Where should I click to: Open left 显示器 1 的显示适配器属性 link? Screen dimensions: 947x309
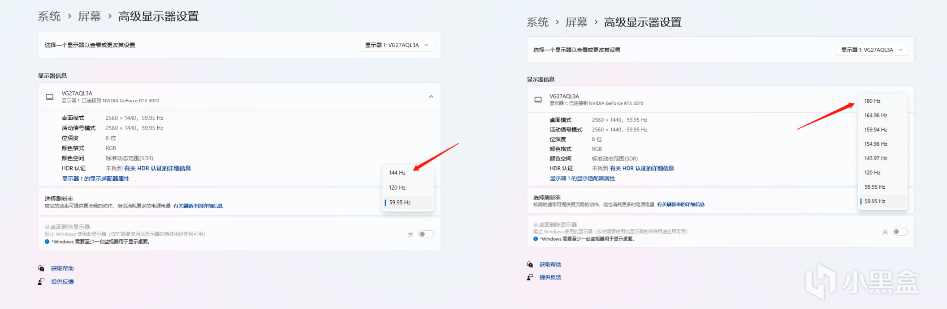tap(95, 179)
